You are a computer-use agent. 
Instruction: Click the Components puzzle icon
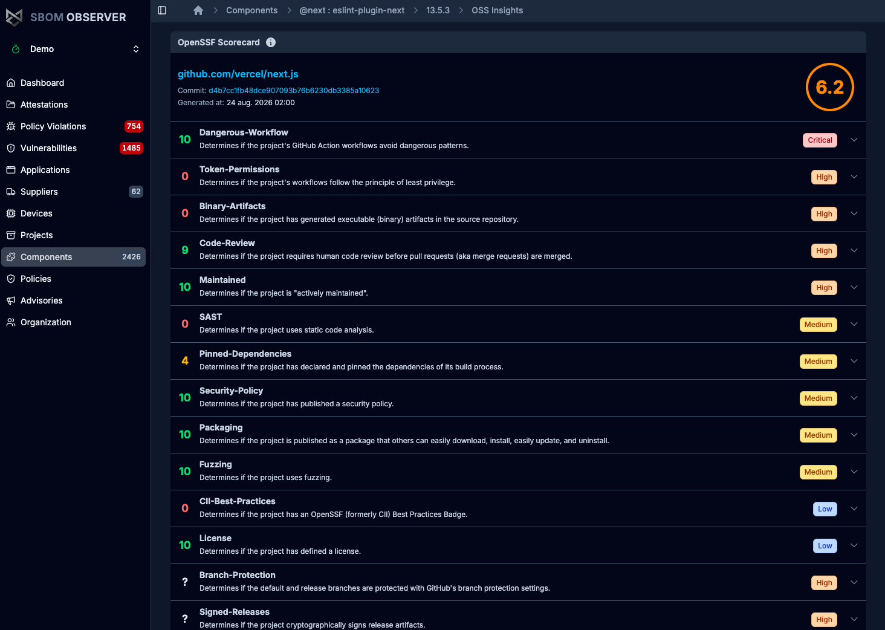(x=11, y=257)
